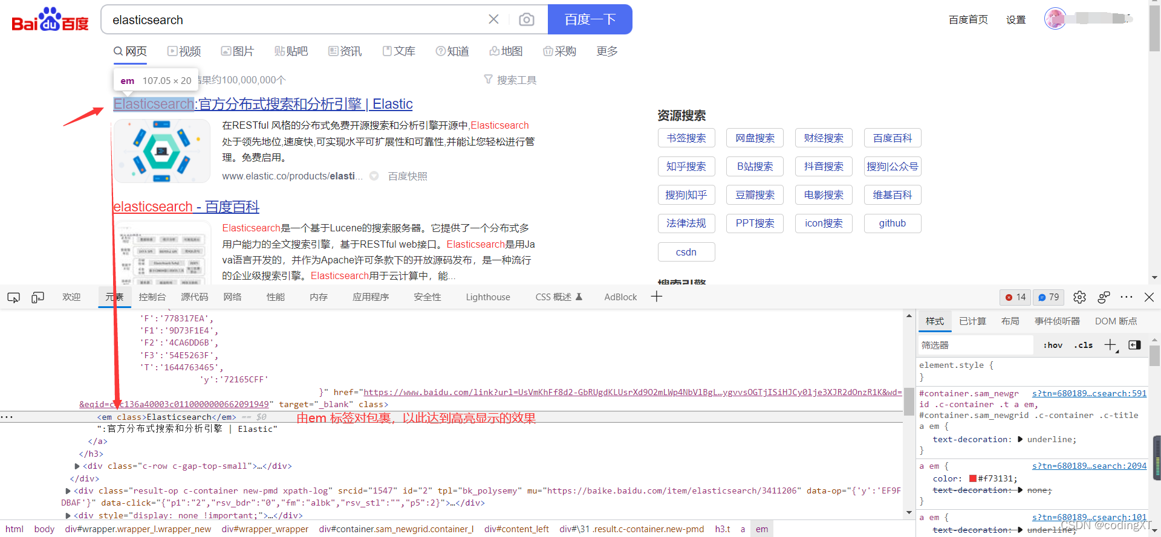Open DevTools settings gear icon
The height and width of the screenshot is (537, 1161).
click(x=1079, y=297)
